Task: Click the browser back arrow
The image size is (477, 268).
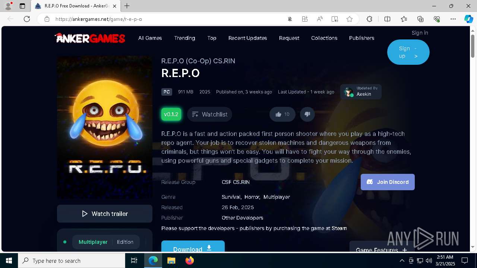Action: (x=10, y=19)
